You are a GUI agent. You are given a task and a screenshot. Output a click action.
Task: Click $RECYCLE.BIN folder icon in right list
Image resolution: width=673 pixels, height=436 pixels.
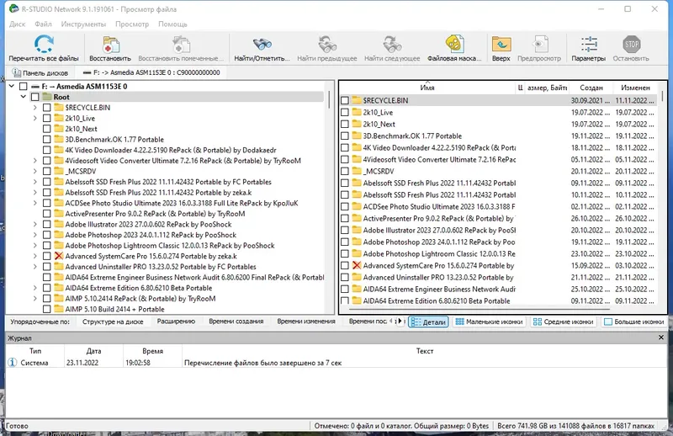[357, 100]
